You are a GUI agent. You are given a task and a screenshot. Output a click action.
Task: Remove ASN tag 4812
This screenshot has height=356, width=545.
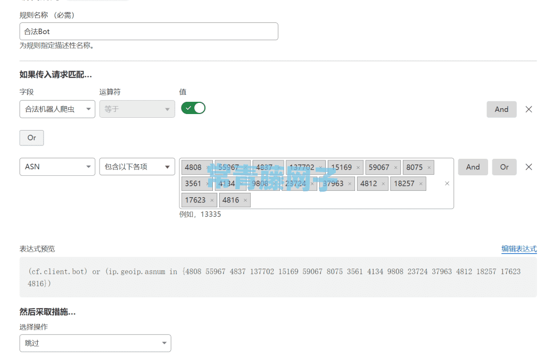tap(383, 184)
